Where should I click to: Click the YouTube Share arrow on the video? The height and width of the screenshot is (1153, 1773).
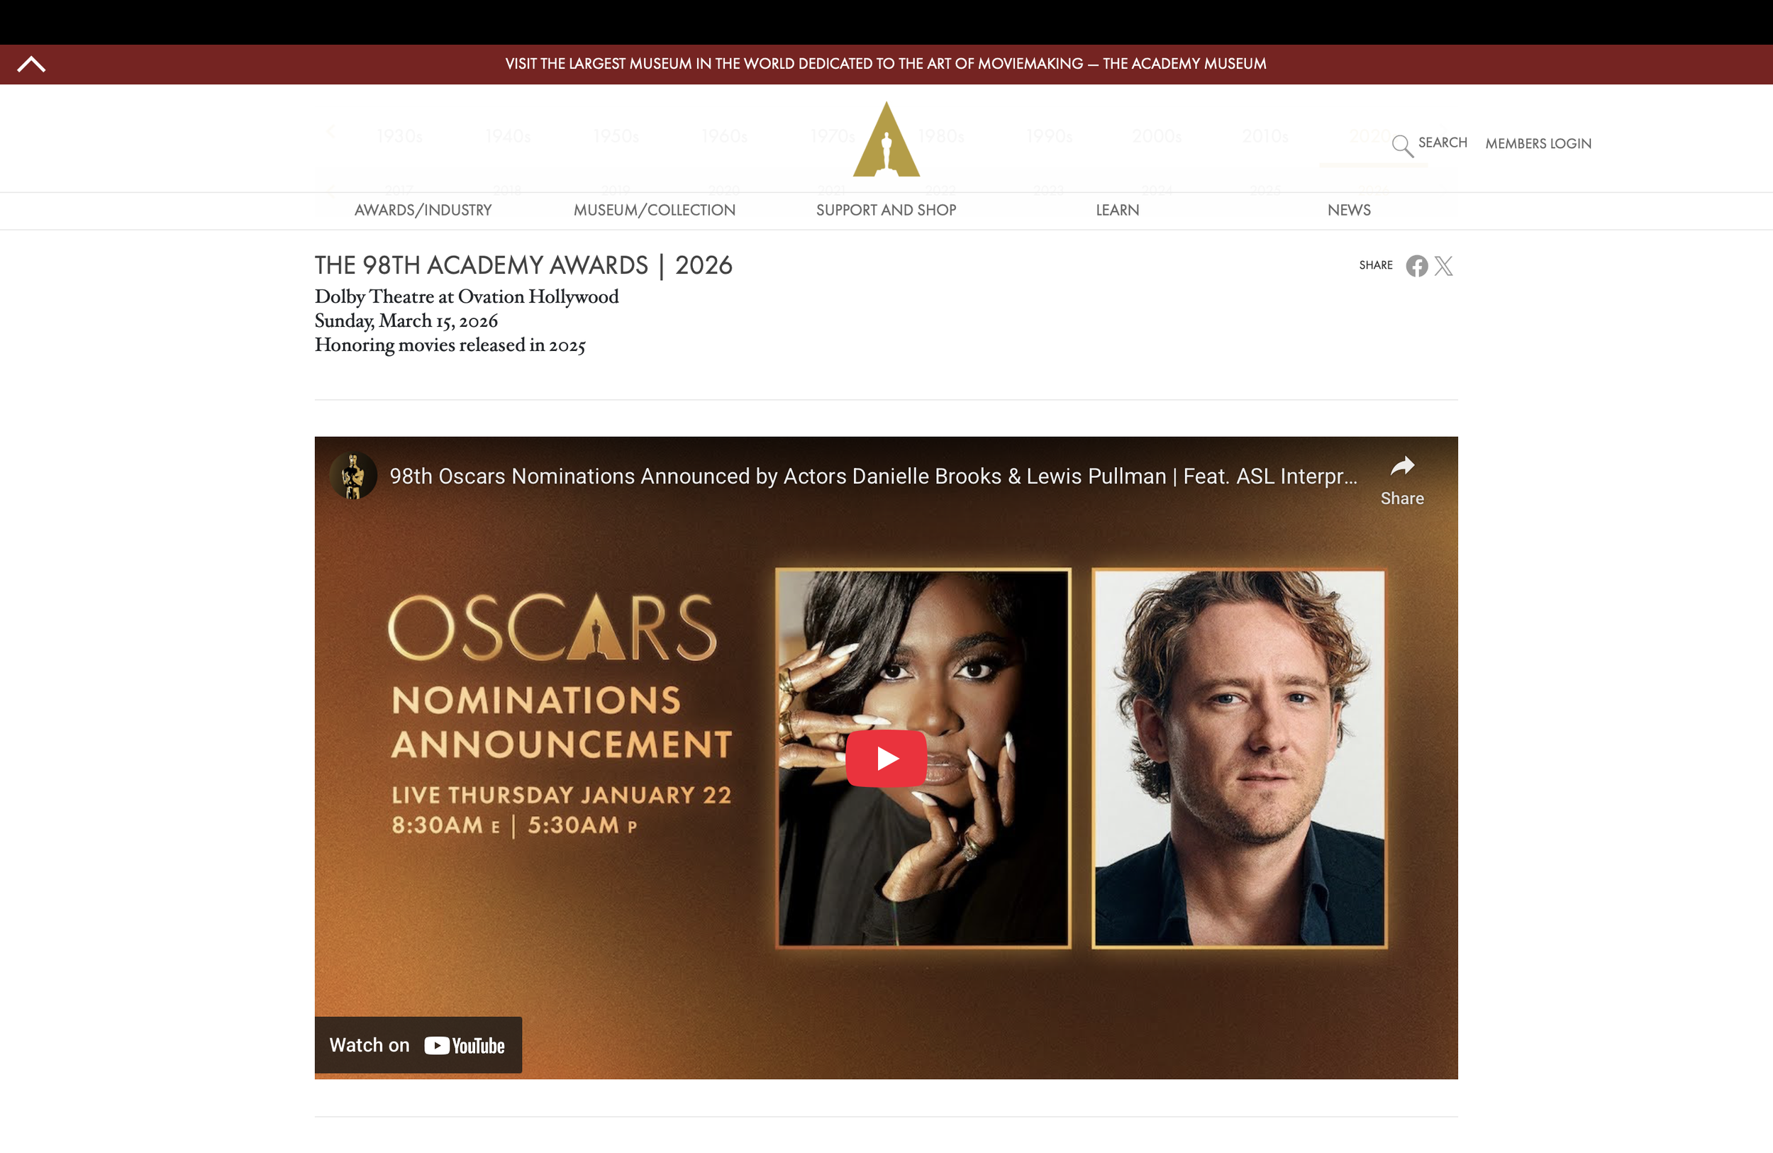(1402, 481)
